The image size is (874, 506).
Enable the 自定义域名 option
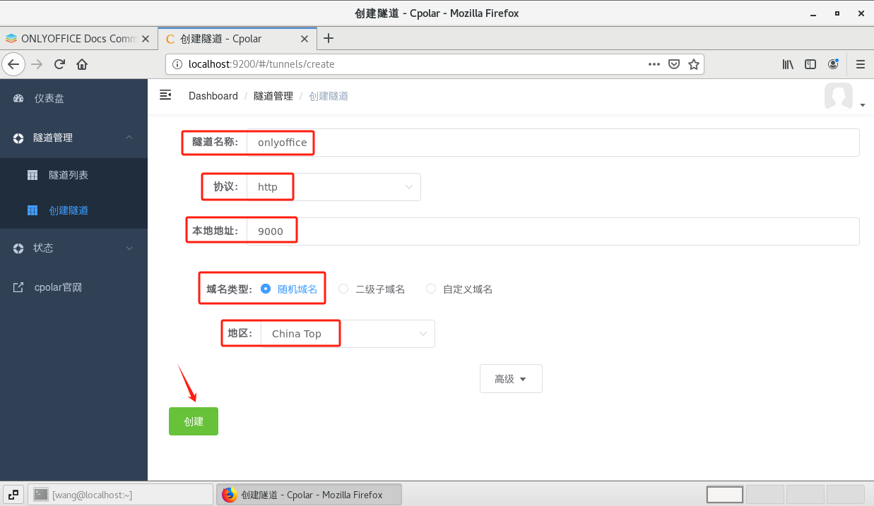click(431, 289)
